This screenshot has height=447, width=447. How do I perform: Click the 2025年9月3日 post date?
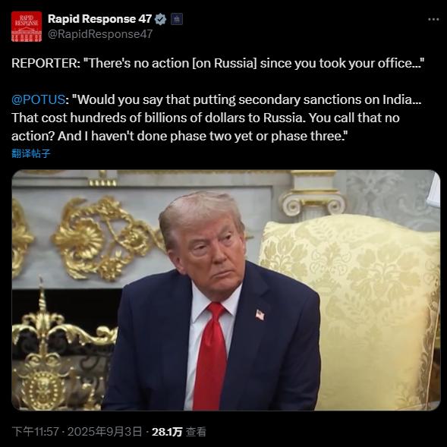(x=105, y=432)
